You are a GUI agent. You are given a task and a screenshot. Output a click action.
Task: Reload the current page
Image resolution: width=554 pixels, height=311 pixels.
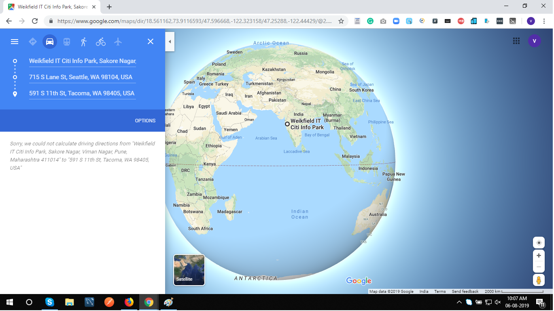pos(35,21)
